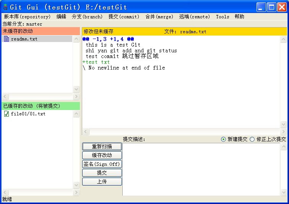Click the 修改但未缓存 diff header label
Image resolution: width=289 pixels, height=204 pixels.
coord(98,31)
